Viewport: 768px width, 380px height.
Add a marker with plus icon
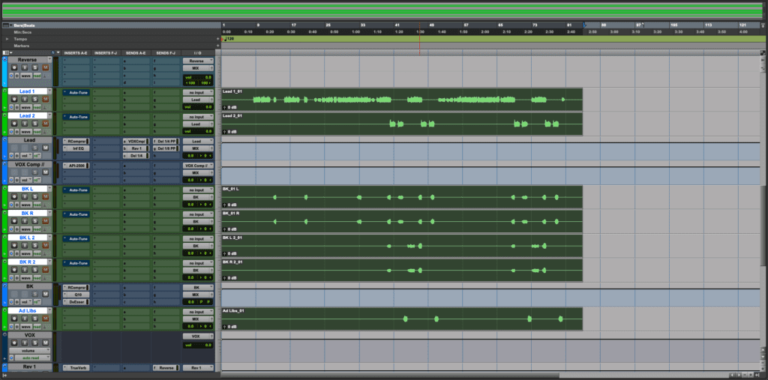pos(218,46)
